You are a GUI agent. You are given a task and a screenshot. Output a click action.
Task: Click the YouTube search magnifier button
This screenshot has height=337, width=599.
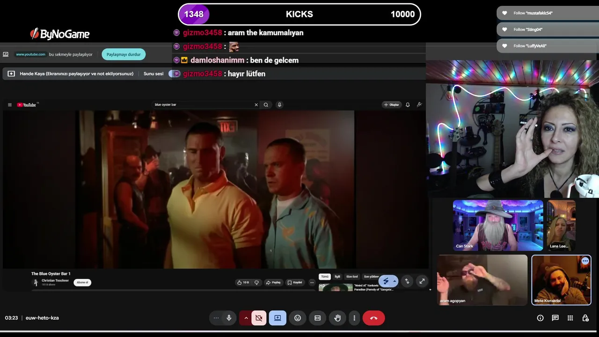pyautogui.click(x=266, y=105)
